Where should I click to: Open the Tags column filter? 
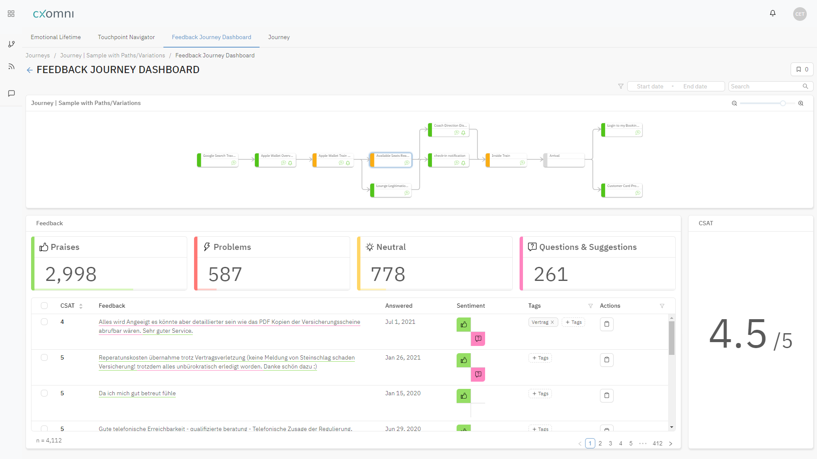[x=591, y=306]
